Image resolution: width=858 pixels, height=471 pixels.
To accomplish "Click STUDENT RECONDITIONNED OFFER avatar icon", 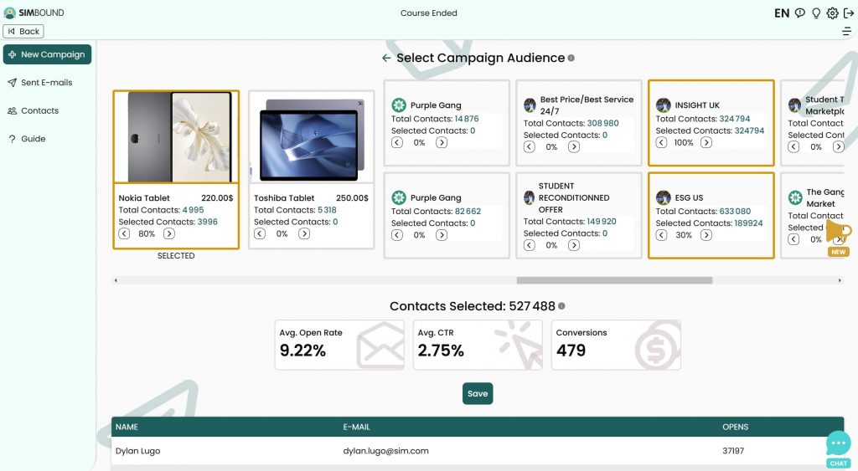I will pyautogui.click(x=530, y=197).
